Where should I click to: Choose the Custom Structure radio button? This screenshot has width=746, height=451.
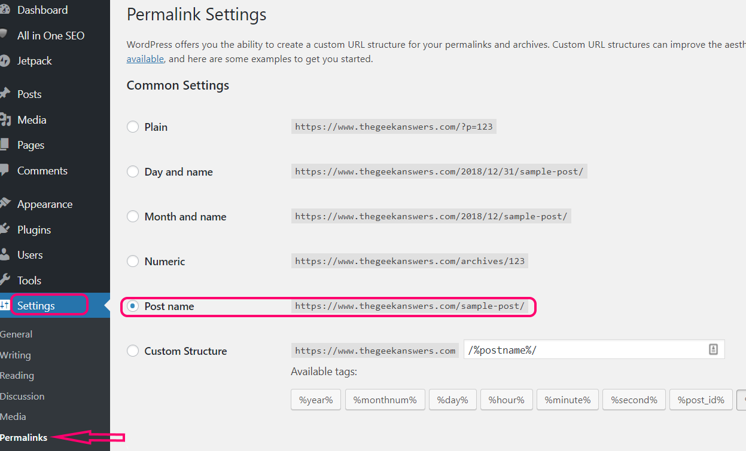133,351
